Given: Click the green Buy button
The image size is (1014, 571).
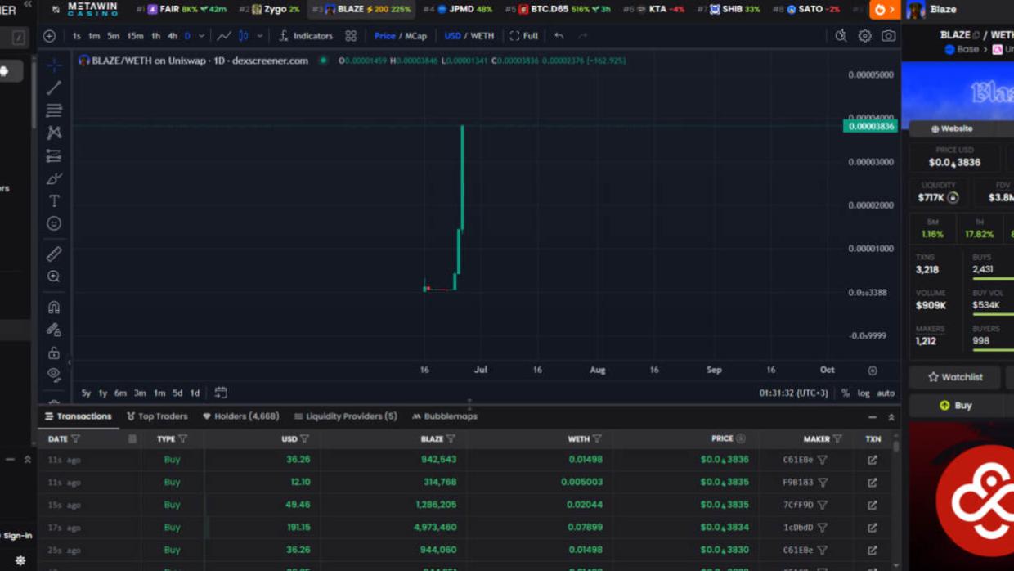Looking at the screenshot, I should tap(955, 405).
